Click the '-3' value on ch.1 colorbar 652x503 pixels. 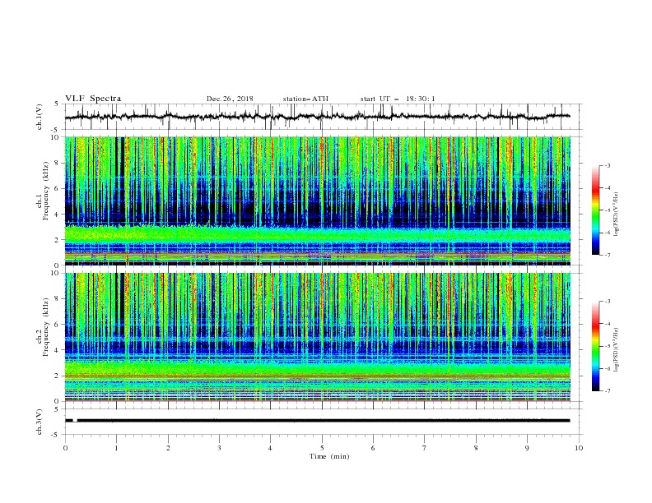[608, 165]
